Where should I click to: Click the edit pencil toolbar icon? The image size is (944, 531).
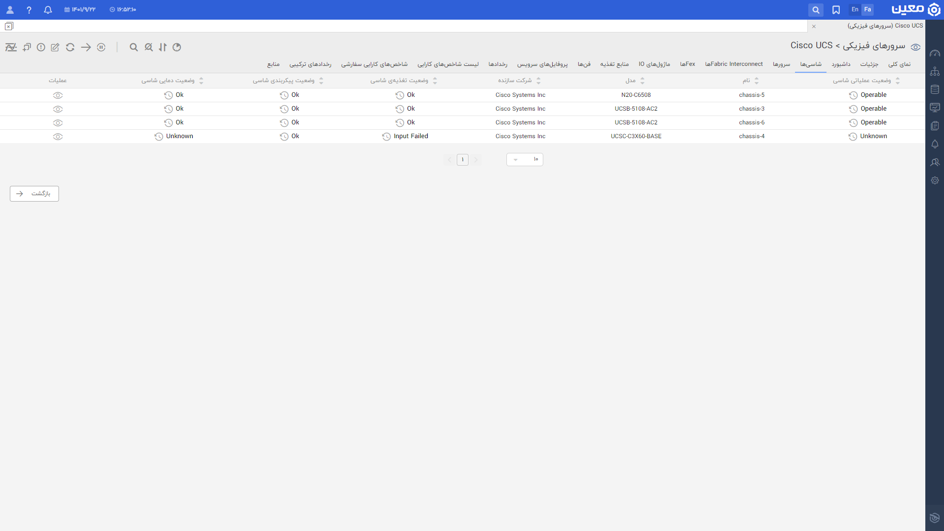pyautogui.click(x=55, y=47)
